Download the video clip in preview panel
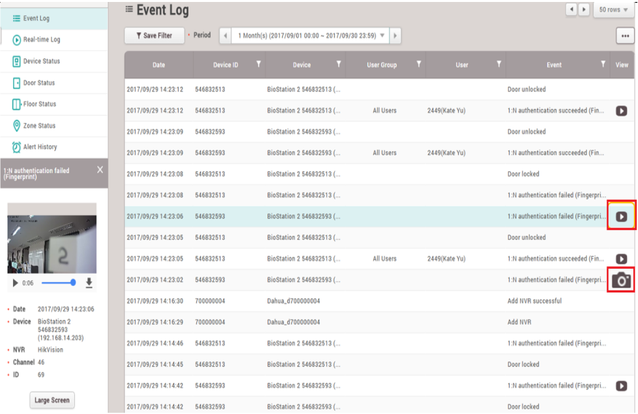The image size is (638, 414). coord(89,283)
